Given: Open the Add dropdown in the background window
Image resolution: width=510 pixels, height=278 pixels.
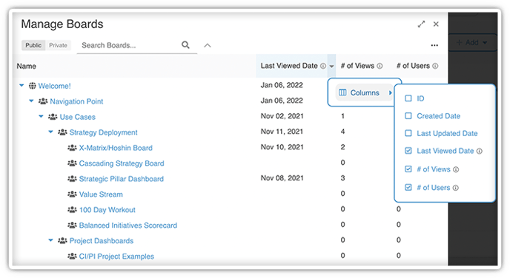Looking at the screenshot, I should [472, 42].
